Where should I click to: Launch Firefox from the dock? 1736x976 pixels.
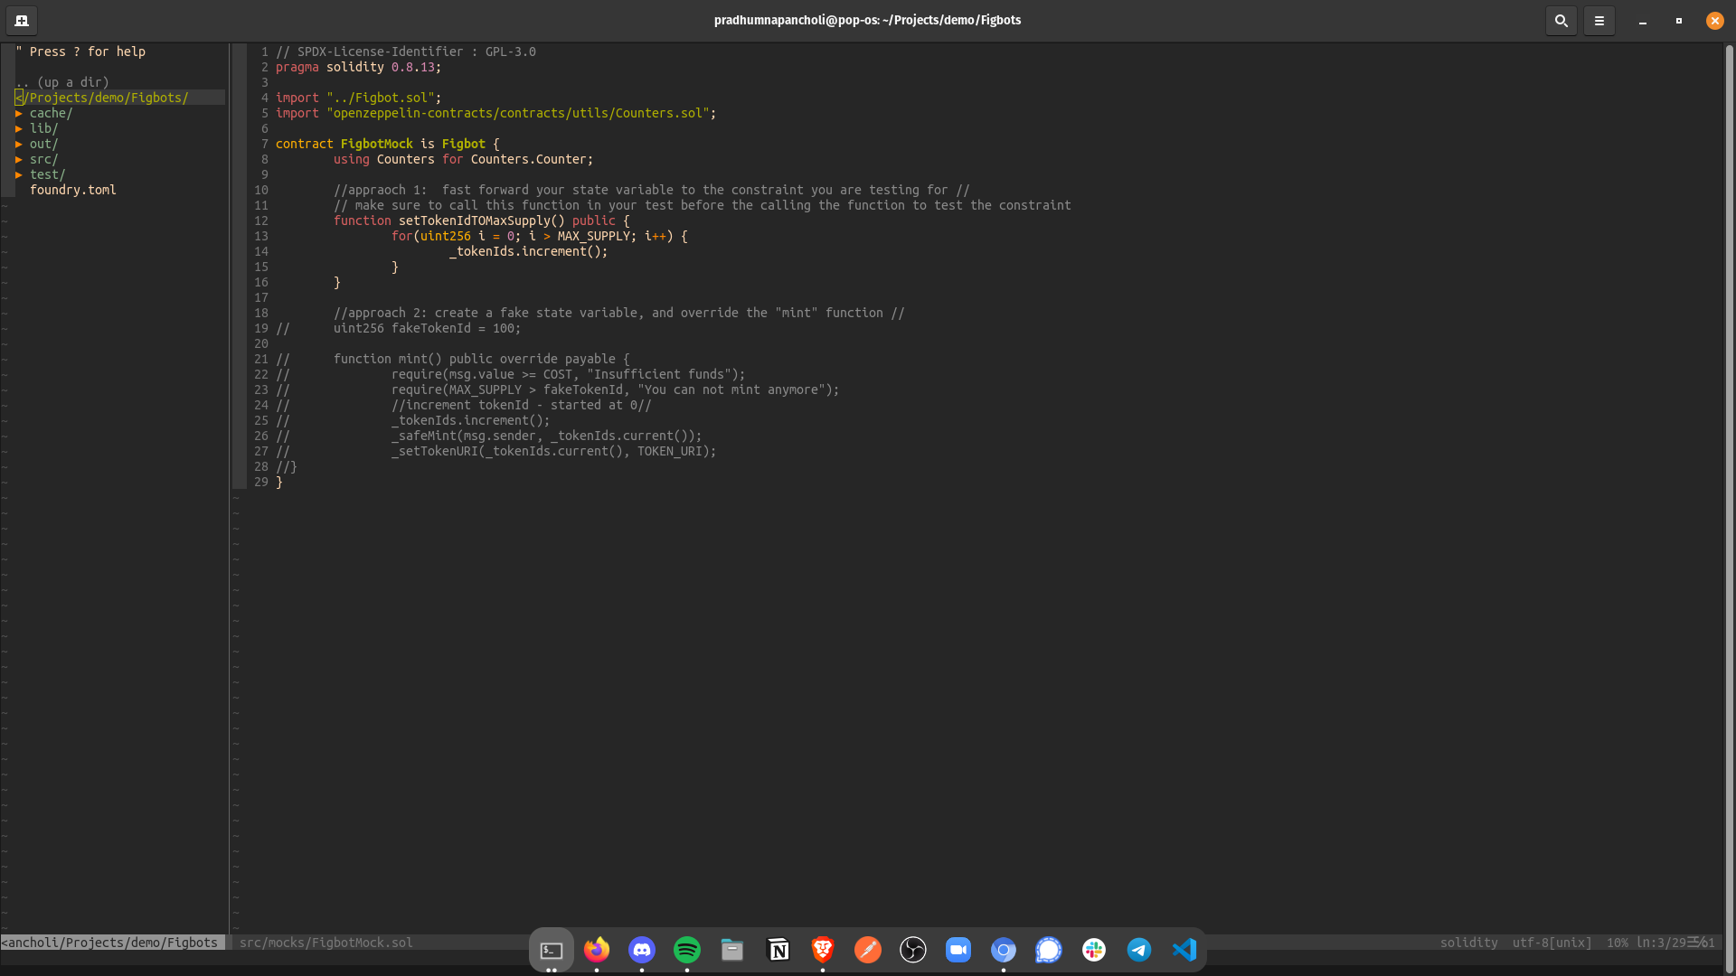597,950
